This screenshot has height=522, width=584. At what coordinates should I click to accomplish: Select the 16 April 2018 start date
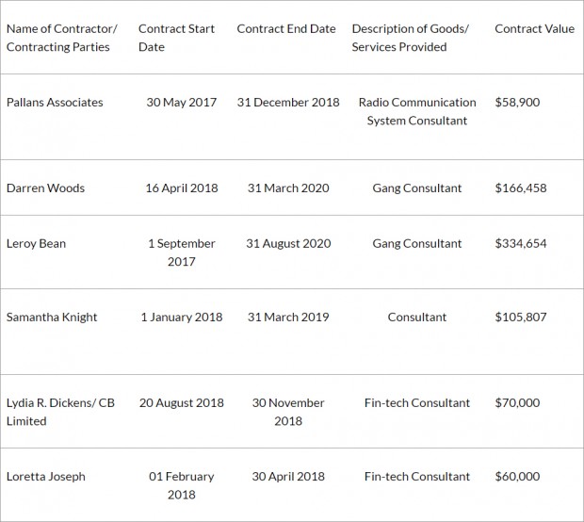[x=182, y=188]
